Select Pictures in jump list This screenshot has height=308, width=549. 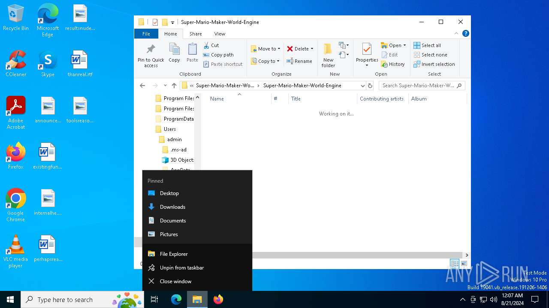197,234
